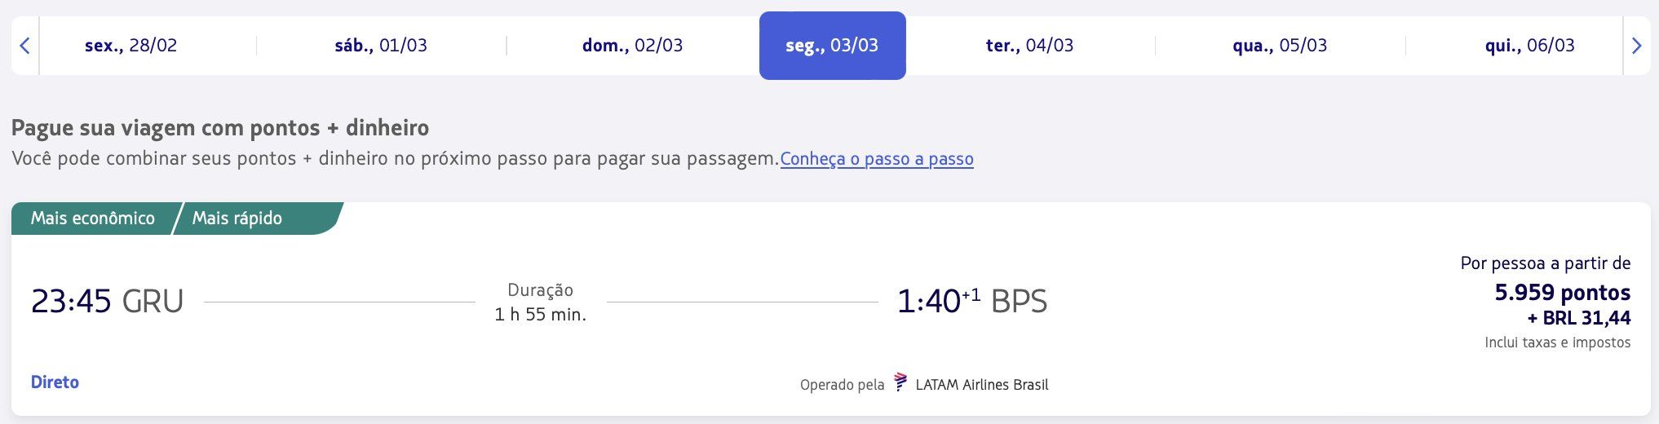Click the 23:45 GRU departure time
Image resolution: width=1659 pixels, height=424 pixels.
click(107, 301)
